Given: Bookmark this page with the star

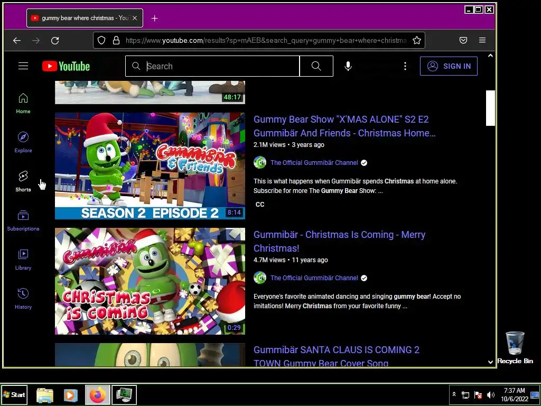Looking at the screenshot, I should [417, 40].
